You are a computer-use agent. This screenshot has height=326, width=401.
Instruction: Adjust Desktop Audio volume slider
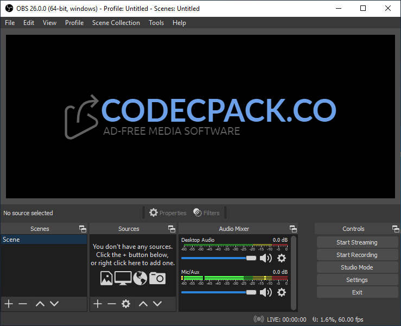[x=219, y=258]
